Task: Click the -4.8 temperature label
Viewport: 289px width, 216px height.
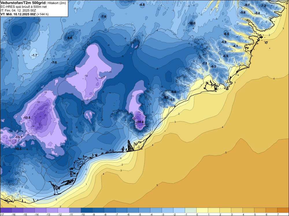Action: 142,5
